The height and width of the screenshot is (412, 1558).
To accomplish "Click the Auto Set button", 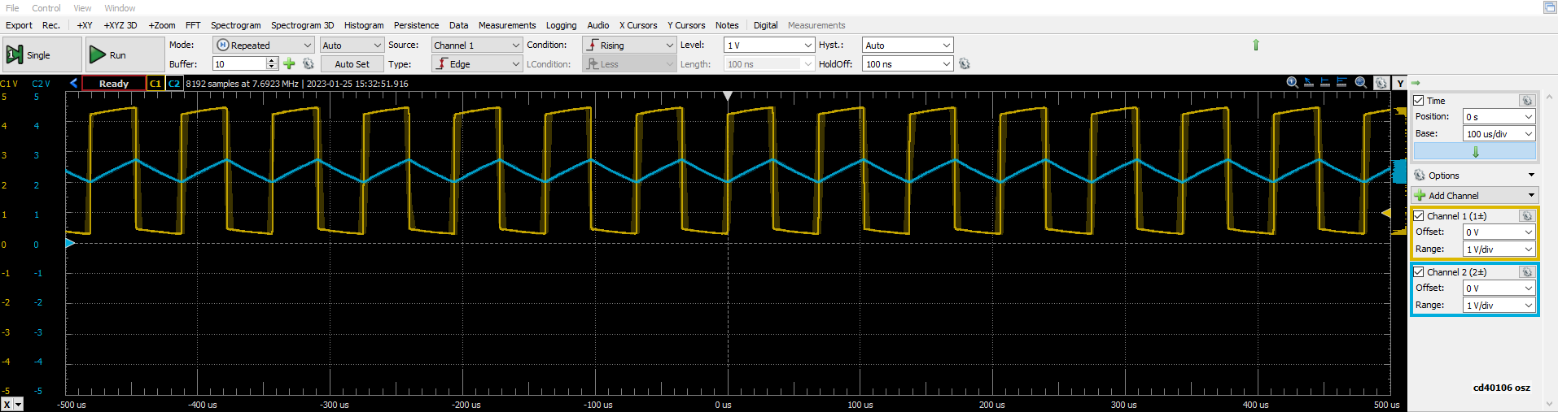I will [352, 64].
